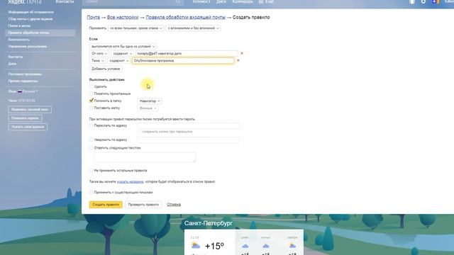
Task: Open the settings gear icon
Action: [x=423, y=1]
